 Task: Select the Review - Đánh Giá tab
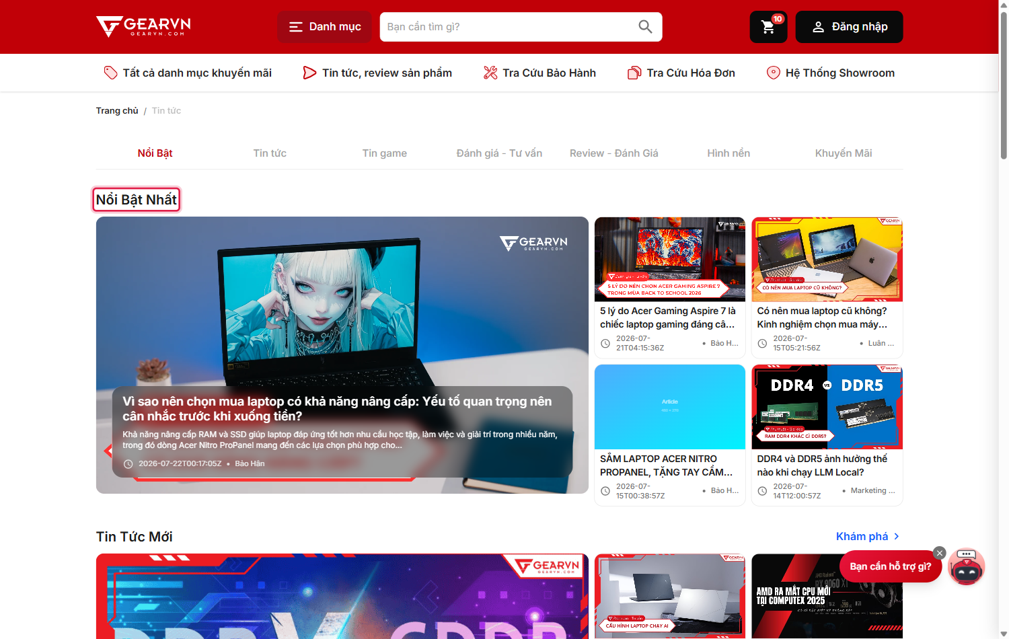coord(614,153)
